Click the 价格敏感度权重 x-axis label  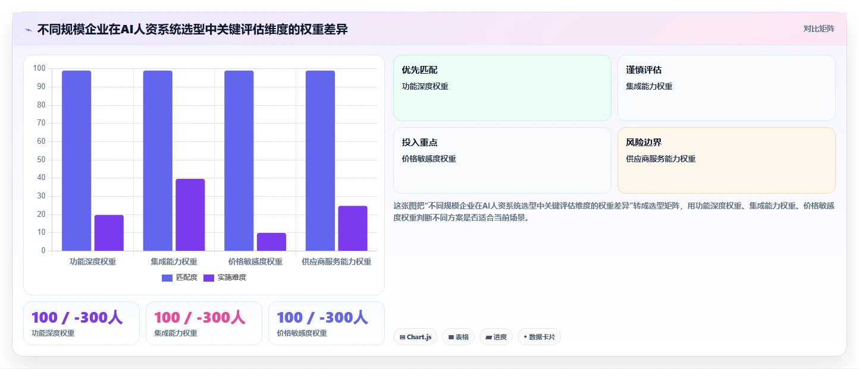(x=255, y=261)
